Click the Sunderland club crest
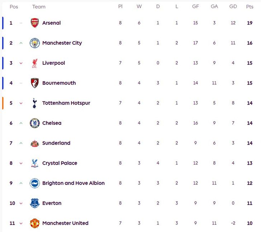The height and width of the screenshot is (232, 261). click(35, 143)
